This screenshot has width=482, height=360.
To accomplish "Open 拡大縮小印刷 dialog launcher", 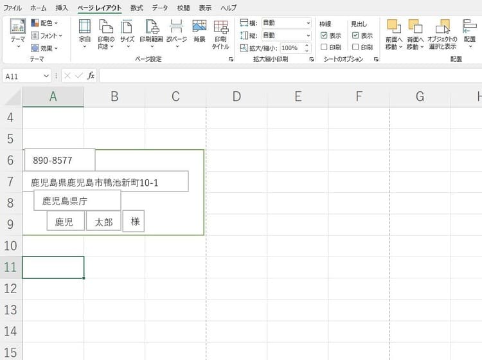I will point(312,59).
